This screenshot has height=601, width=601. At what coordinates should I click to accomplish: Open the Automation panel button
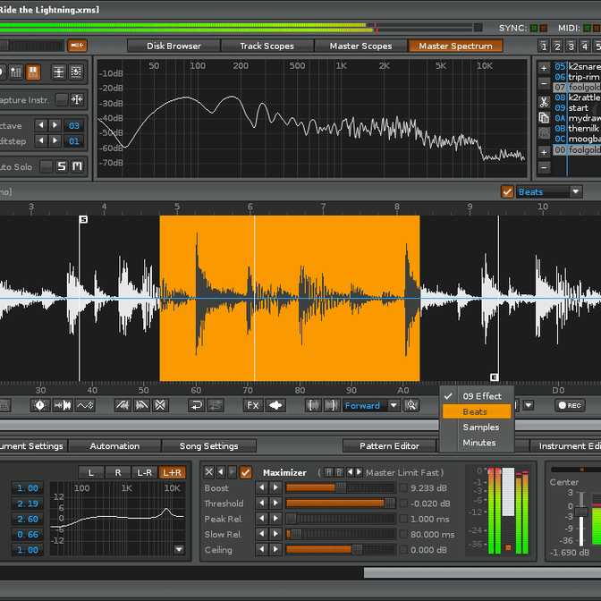(114, 445)
